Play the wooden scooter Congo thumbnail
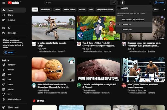Screen dimensions: 167x110 coord(53,28)
